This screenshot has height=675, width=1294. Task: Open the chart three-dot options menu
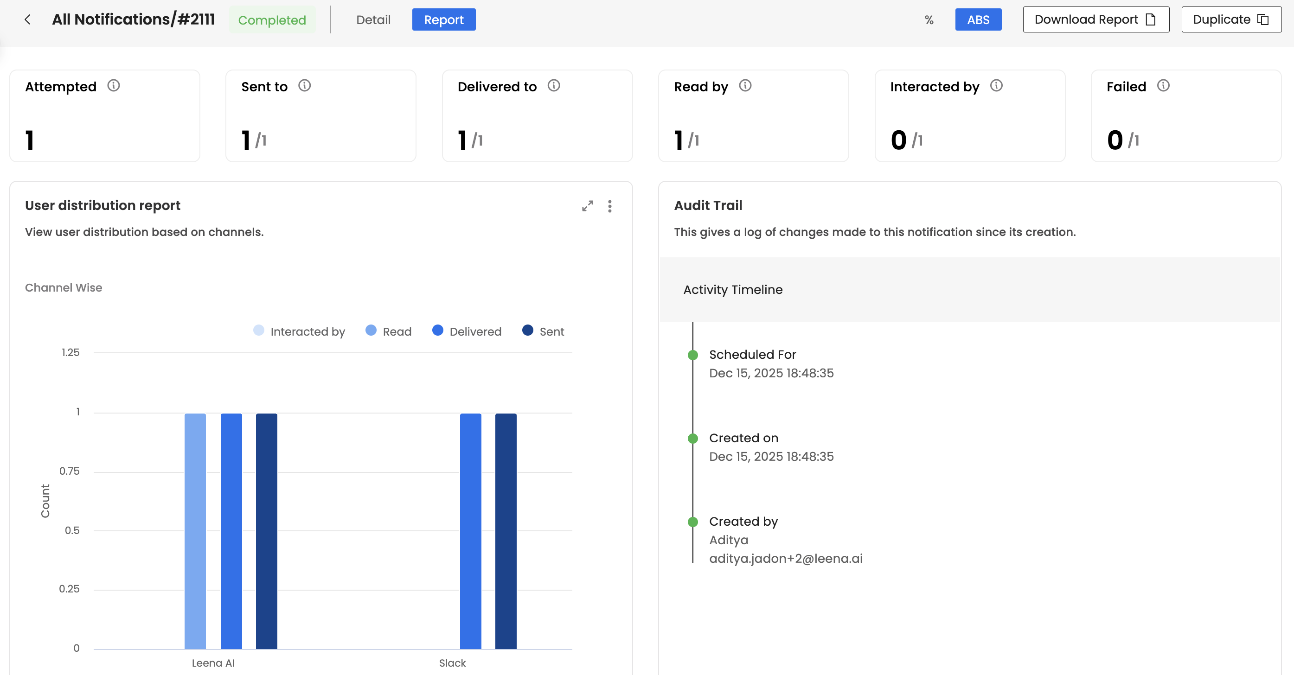pos(609,206)
